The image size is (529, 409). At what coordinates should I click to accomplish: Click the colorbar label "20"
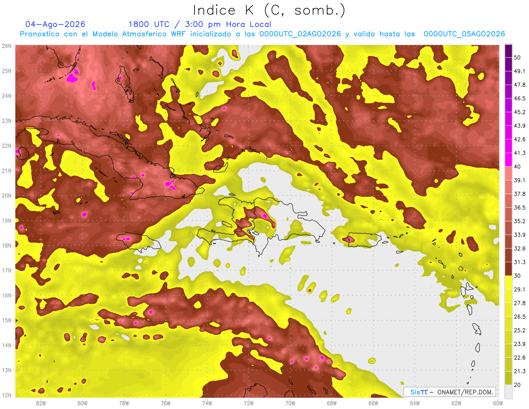pos(517,385)
